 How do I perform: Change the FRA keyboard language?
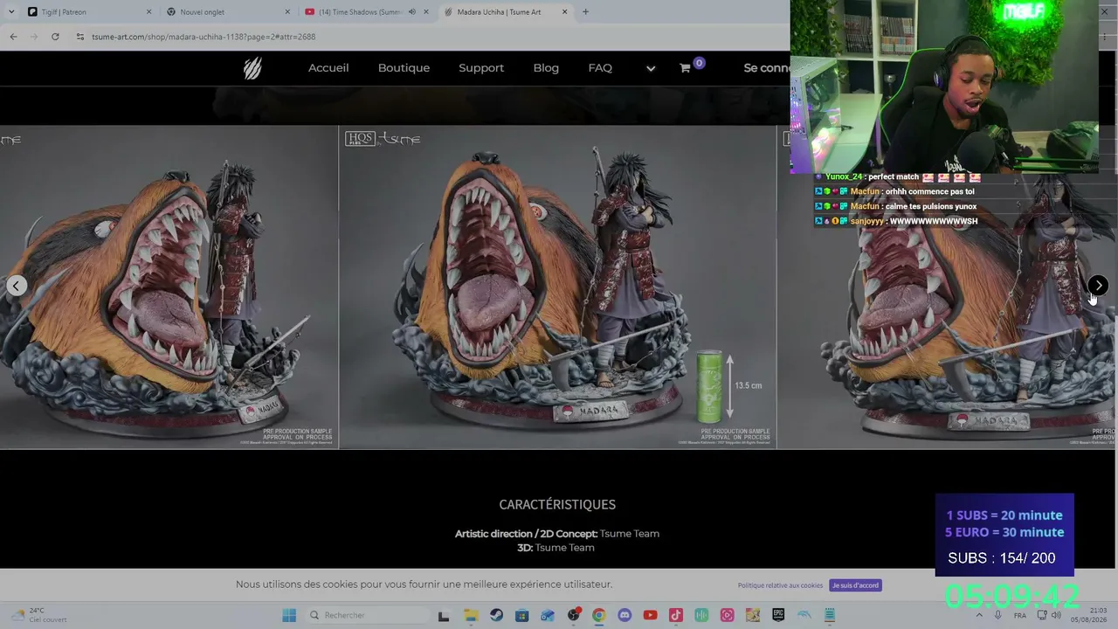click(x=1020, y=615)
